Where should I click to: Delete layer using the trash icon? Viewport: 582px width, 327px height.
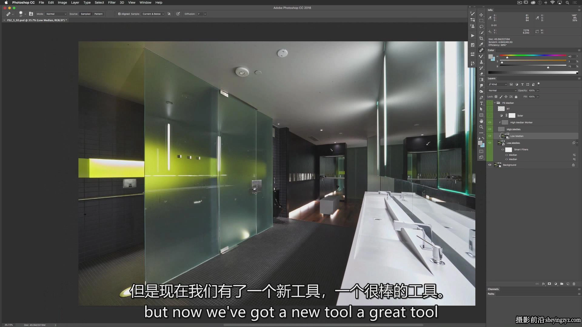point(574,284)
